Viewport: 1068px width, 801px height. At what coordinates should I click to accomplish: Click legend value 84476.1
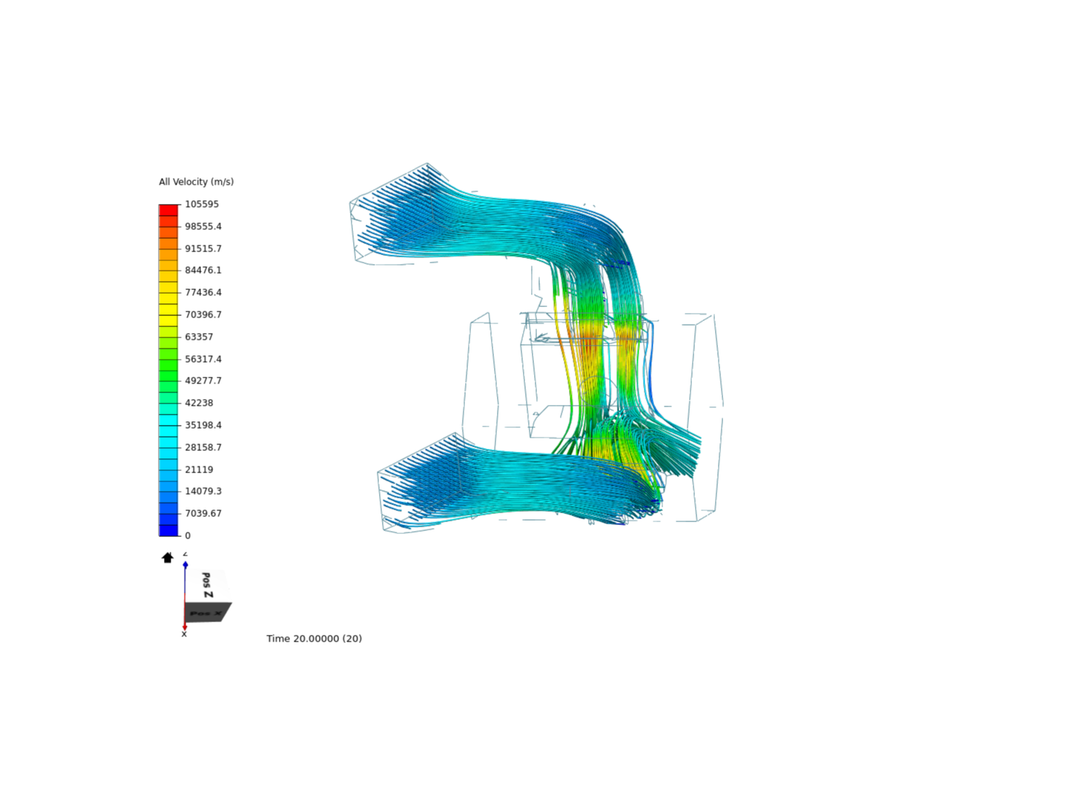click(203, 270)
